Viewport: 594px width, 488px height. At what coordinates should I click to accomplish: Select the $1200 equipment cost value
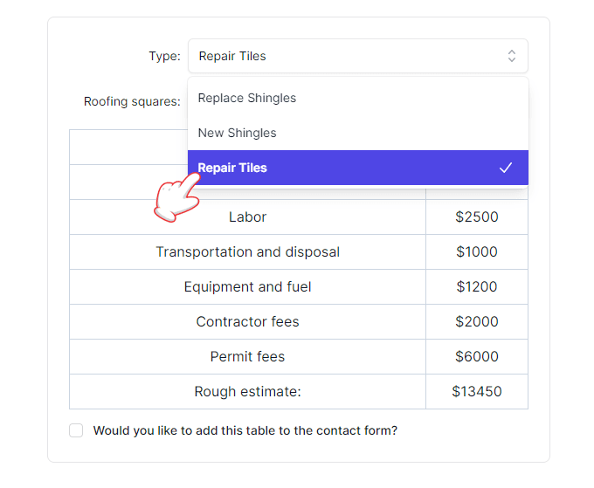(x=477, y=286)
